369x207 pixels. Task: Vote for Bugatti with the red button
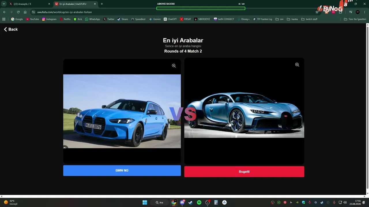(x=244, y=172)
